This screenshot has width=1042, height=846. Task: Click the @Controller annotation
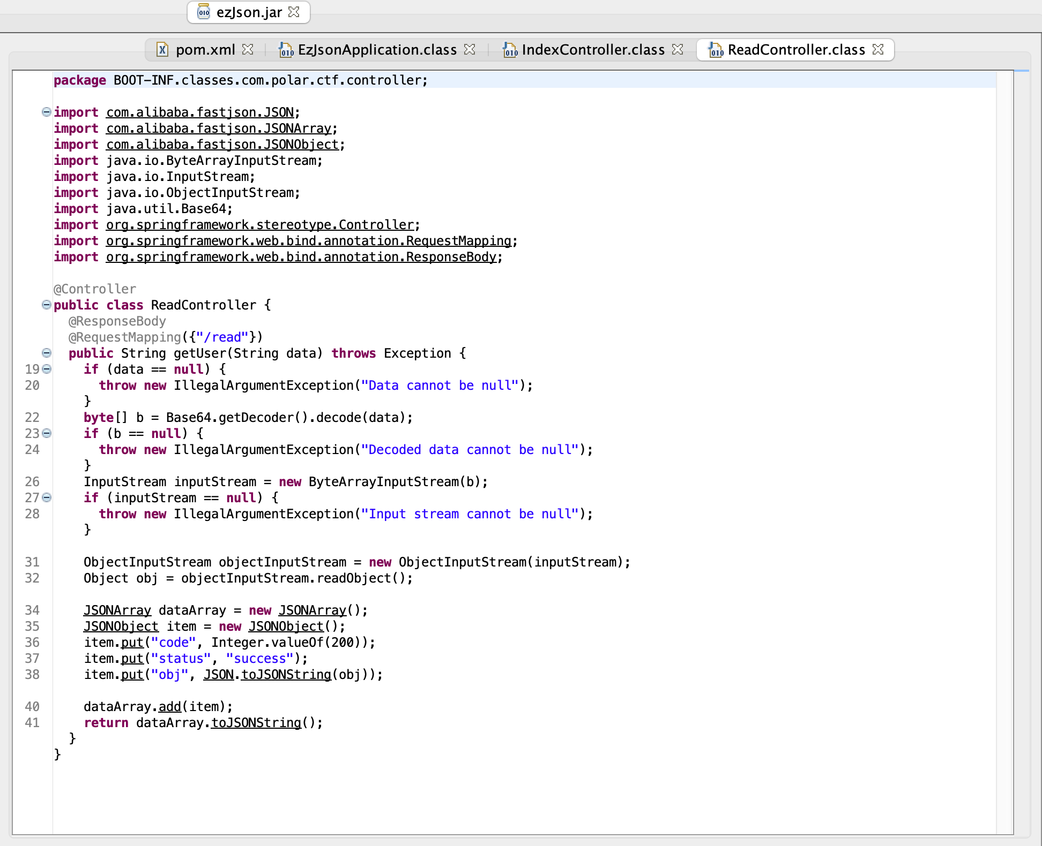(x=95, y=289)
